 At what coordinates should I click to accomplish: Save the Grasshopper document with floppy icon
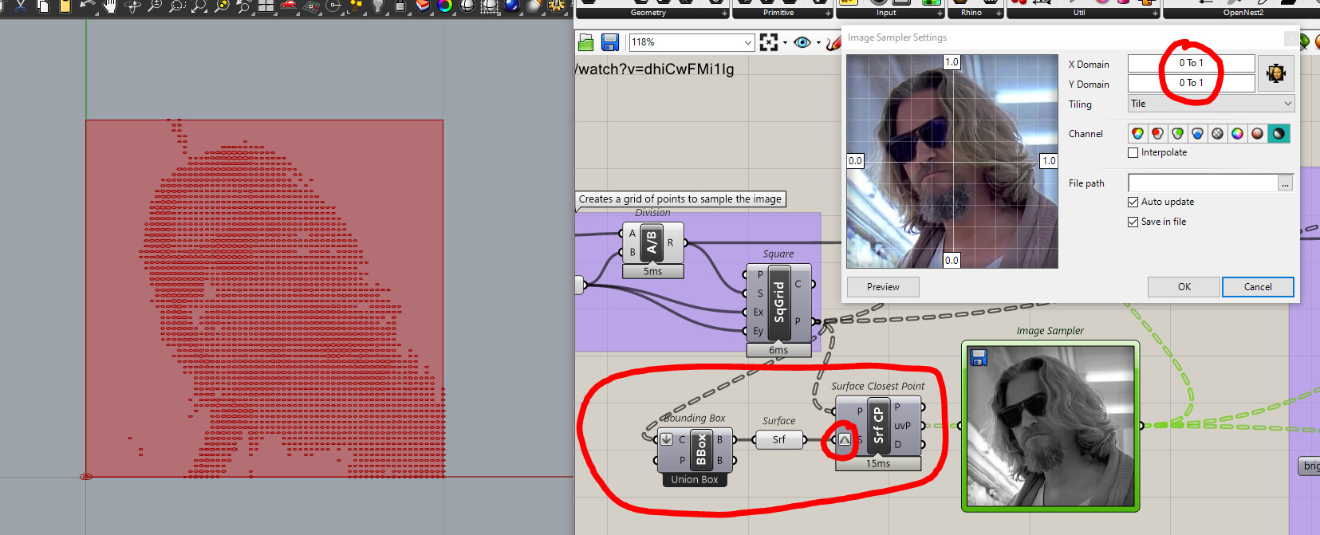(610, 42)
